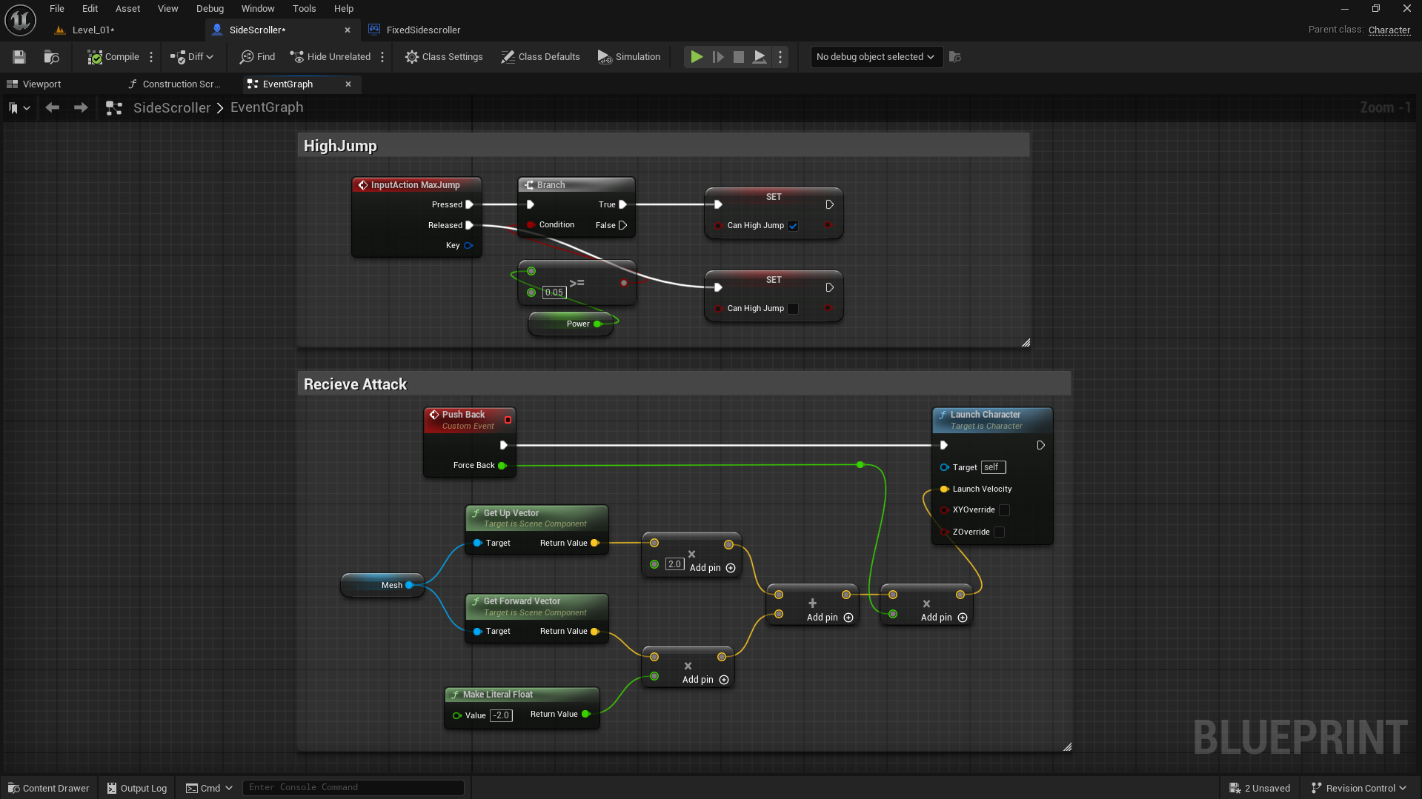Click the Save blueprint icon
Image resolution: width=1422 pixels, height=799 pixels.
point(19,57)
